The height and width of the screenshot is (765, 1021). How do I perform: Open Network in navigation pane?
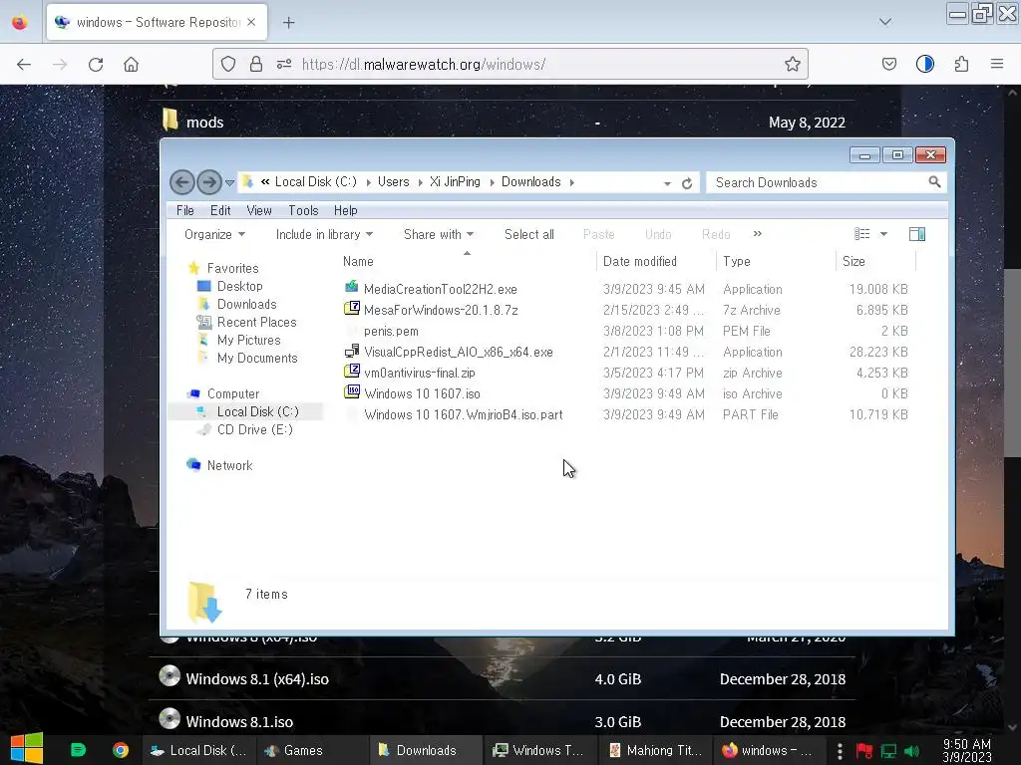(230, 465)
